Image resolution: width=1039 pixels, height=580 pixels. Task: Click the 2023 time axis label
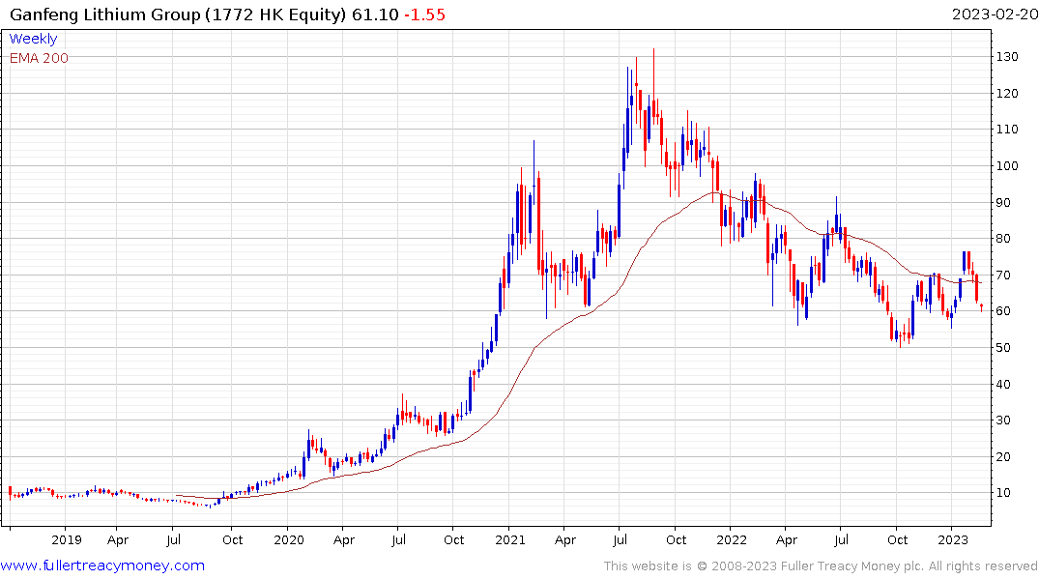tap(953, 540)
